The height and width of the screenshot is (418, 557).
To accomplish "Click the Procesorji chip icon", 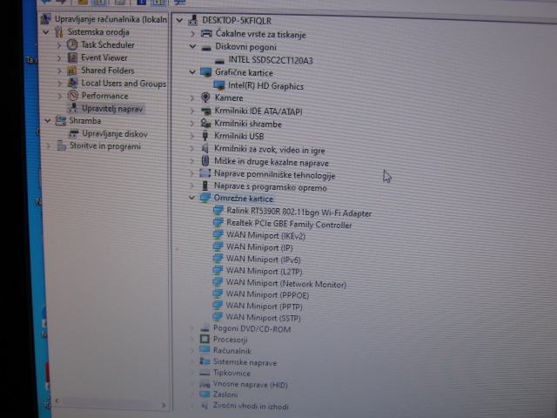I will coord(205,339).
